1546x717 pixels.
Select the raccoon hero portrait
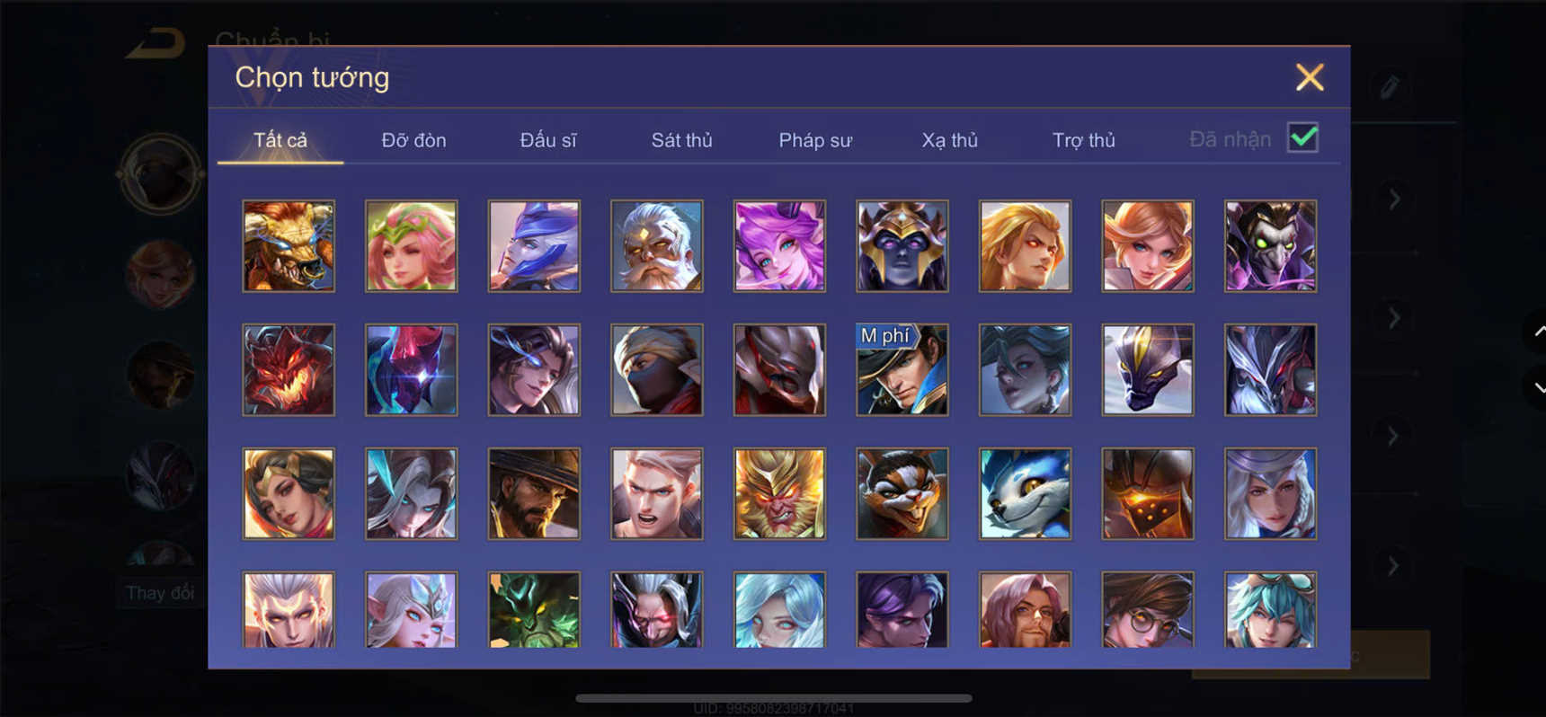coord(902,493)
